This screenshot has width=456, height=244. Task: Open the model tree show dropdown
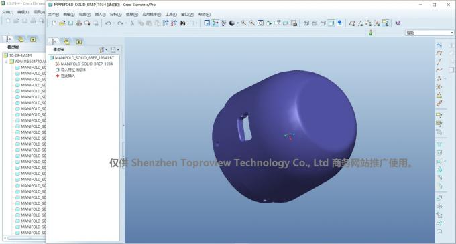115,50
